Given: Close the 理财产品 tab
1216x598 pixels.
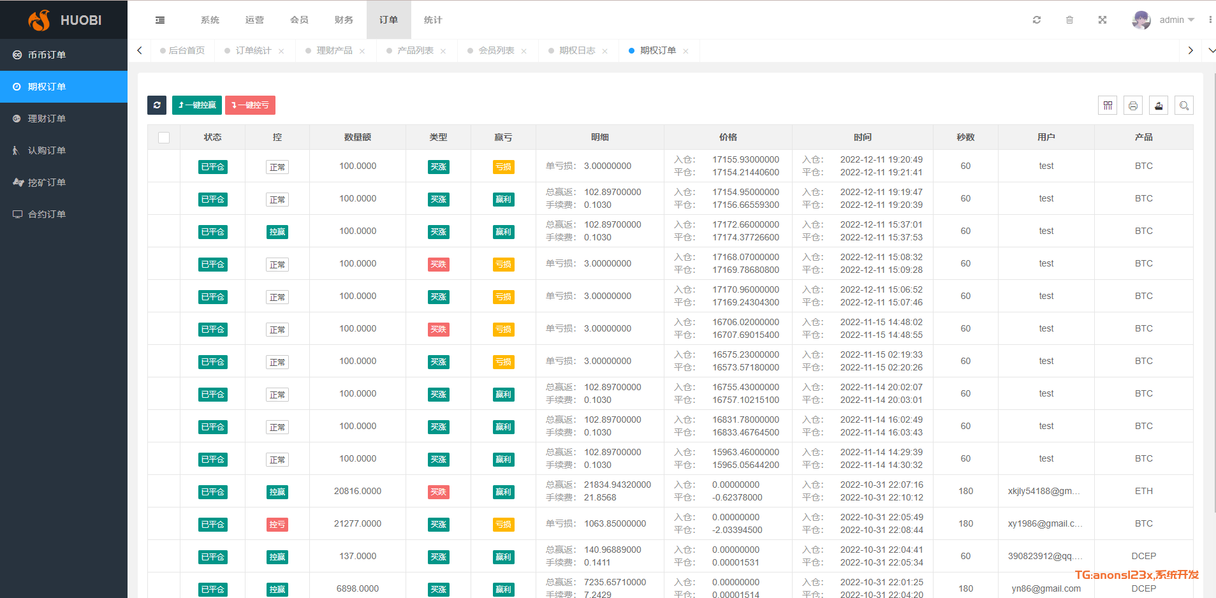Looking at the screenshot, I should click(362, 51).
